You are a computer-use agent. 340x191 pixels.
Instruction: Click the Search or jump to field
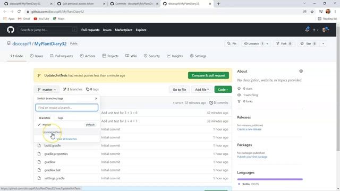(47, 30)
